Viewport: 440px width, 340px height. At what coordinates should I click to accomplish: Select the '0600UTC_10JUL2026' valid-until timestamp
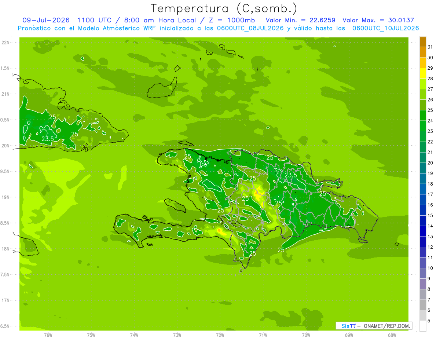click(386, 28)
